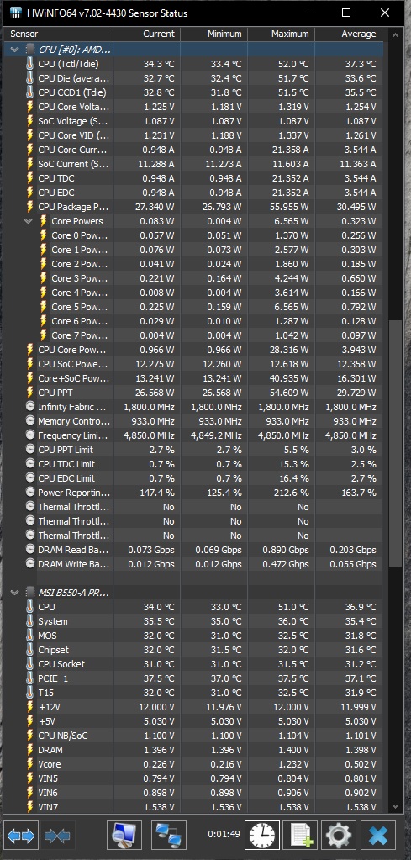Viewport: 411px width, 860px height.
Task: Click the CPU (Tctl/Tdie) thermometer icon
Action: 29,64
